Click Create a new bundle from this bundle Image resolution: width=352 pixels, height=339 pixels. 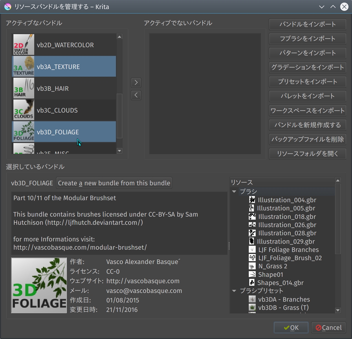pos(114,183)
